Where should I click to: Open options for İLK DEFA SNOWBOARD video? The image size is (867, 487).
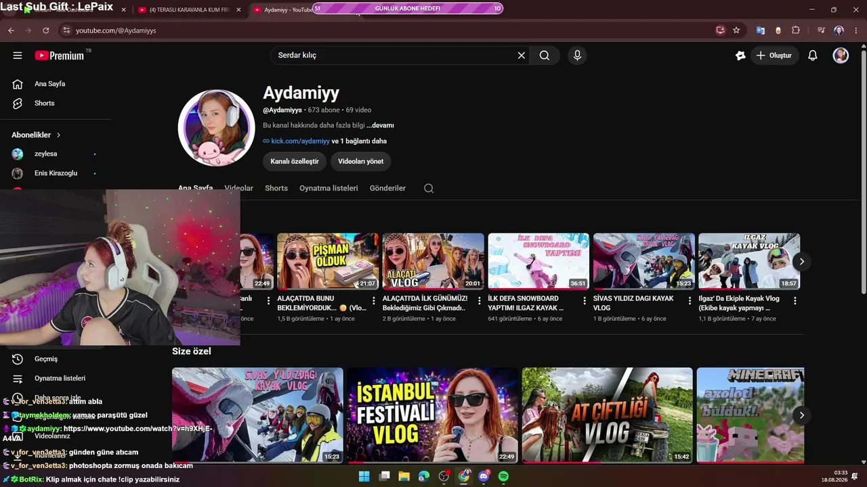pyautogui.click(x=585, y=301)
